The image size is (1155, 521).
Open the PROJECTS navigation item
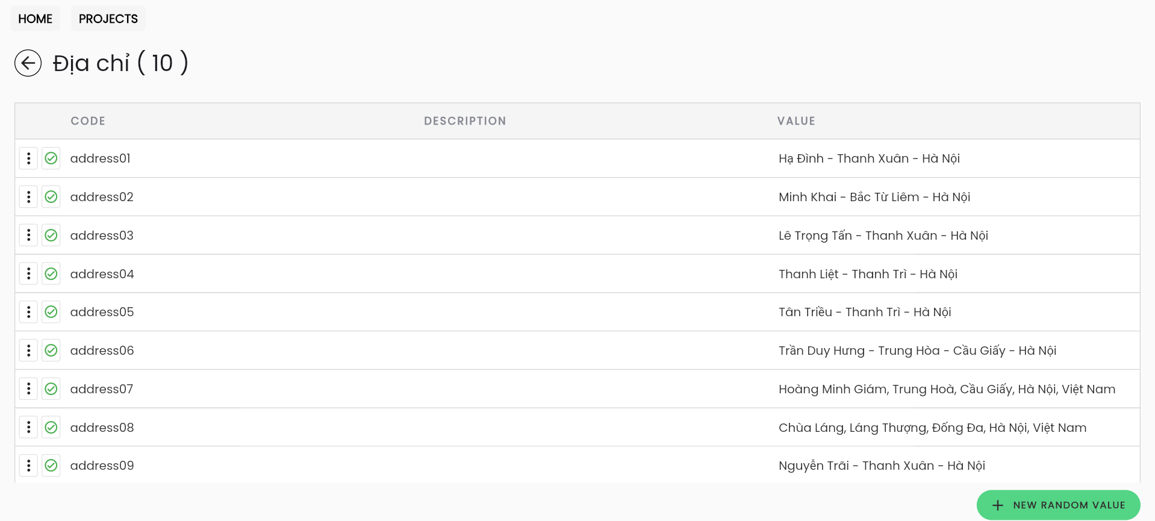click(x=108, y=19)
